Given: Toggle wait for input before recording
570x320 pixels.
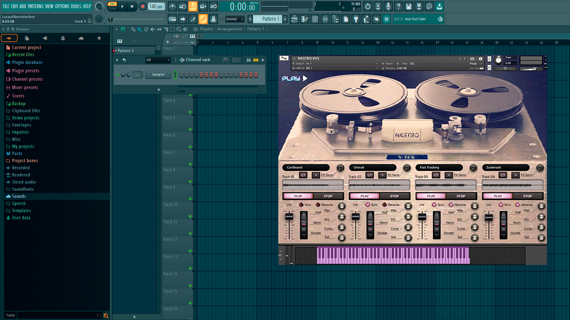Looking at the screenshot, I should point(182,6).
